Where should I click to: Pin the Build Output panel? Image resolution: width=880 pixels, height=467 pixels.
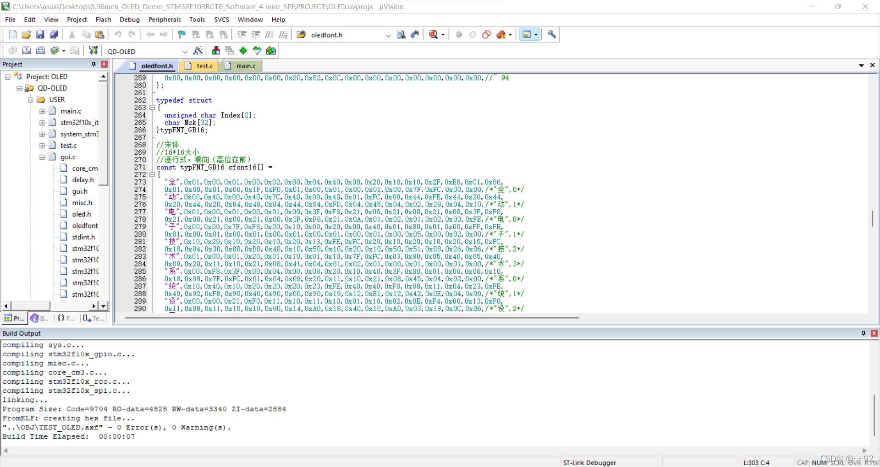tap(863, 333)
